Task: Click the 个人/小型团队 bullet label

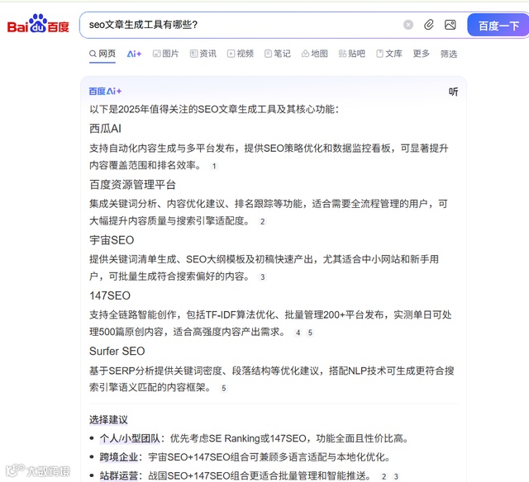Action: (130, 438)
